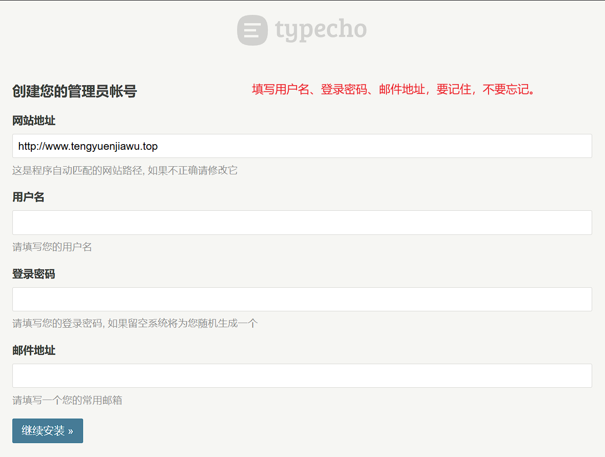Click the » arrow on the install button
The image size is (605, 457).
click(71, 431)
